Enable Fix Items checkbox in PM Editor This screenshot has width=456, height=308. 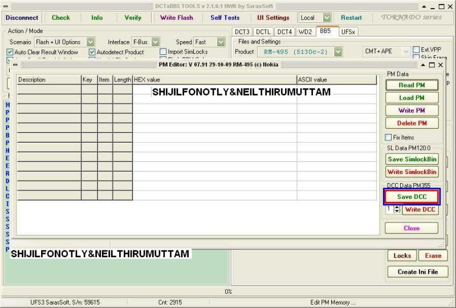(388, 137)
